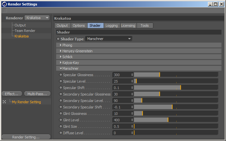Screen dimensions: 226x141
Task: Minimize the Render Settings window
Action: click(x=210, y=4)
